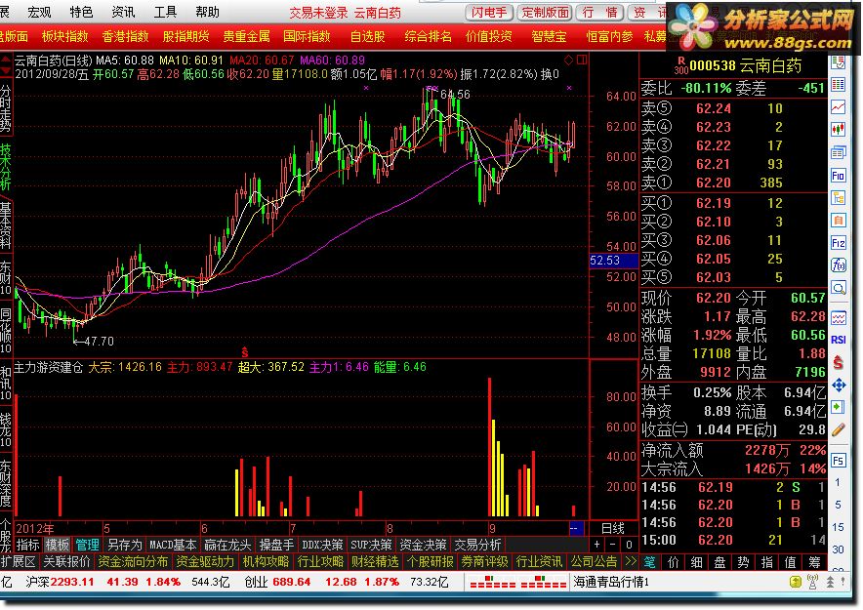863x610 pixels.
Task: Click the zoom in plus button
Action: pyautogui.click(x=597, y=545)
